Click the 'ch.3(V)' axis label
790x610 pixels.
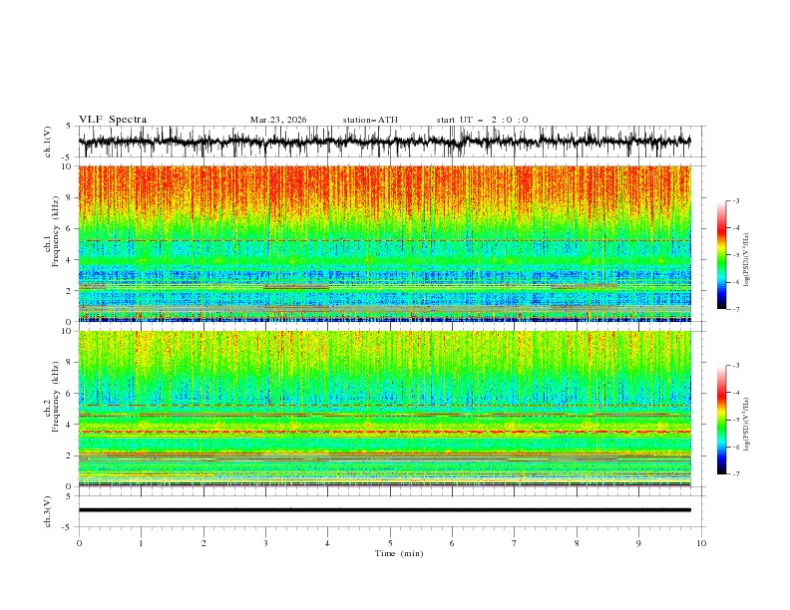point(48,511)
